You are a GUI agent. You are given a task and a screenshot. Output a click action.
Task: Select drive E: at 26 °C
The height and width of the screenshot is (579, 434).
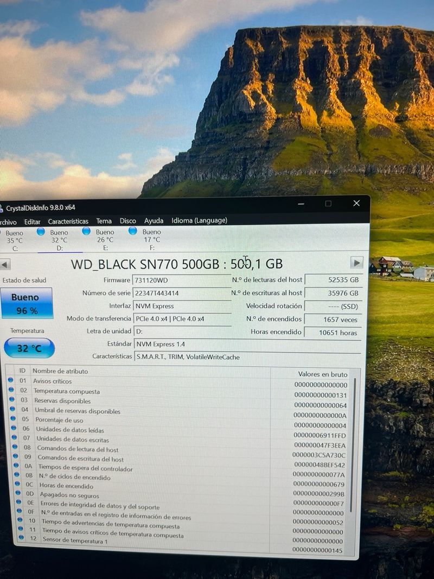(x=105, y=239)
